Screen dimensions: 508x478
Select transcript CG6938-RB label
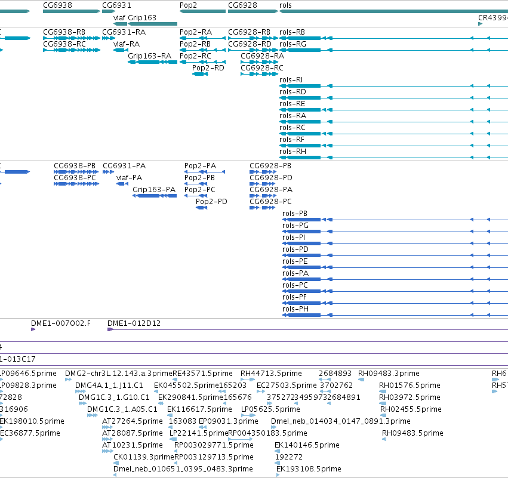(64, 32)
